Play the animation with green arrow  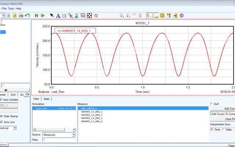(43, 15)
